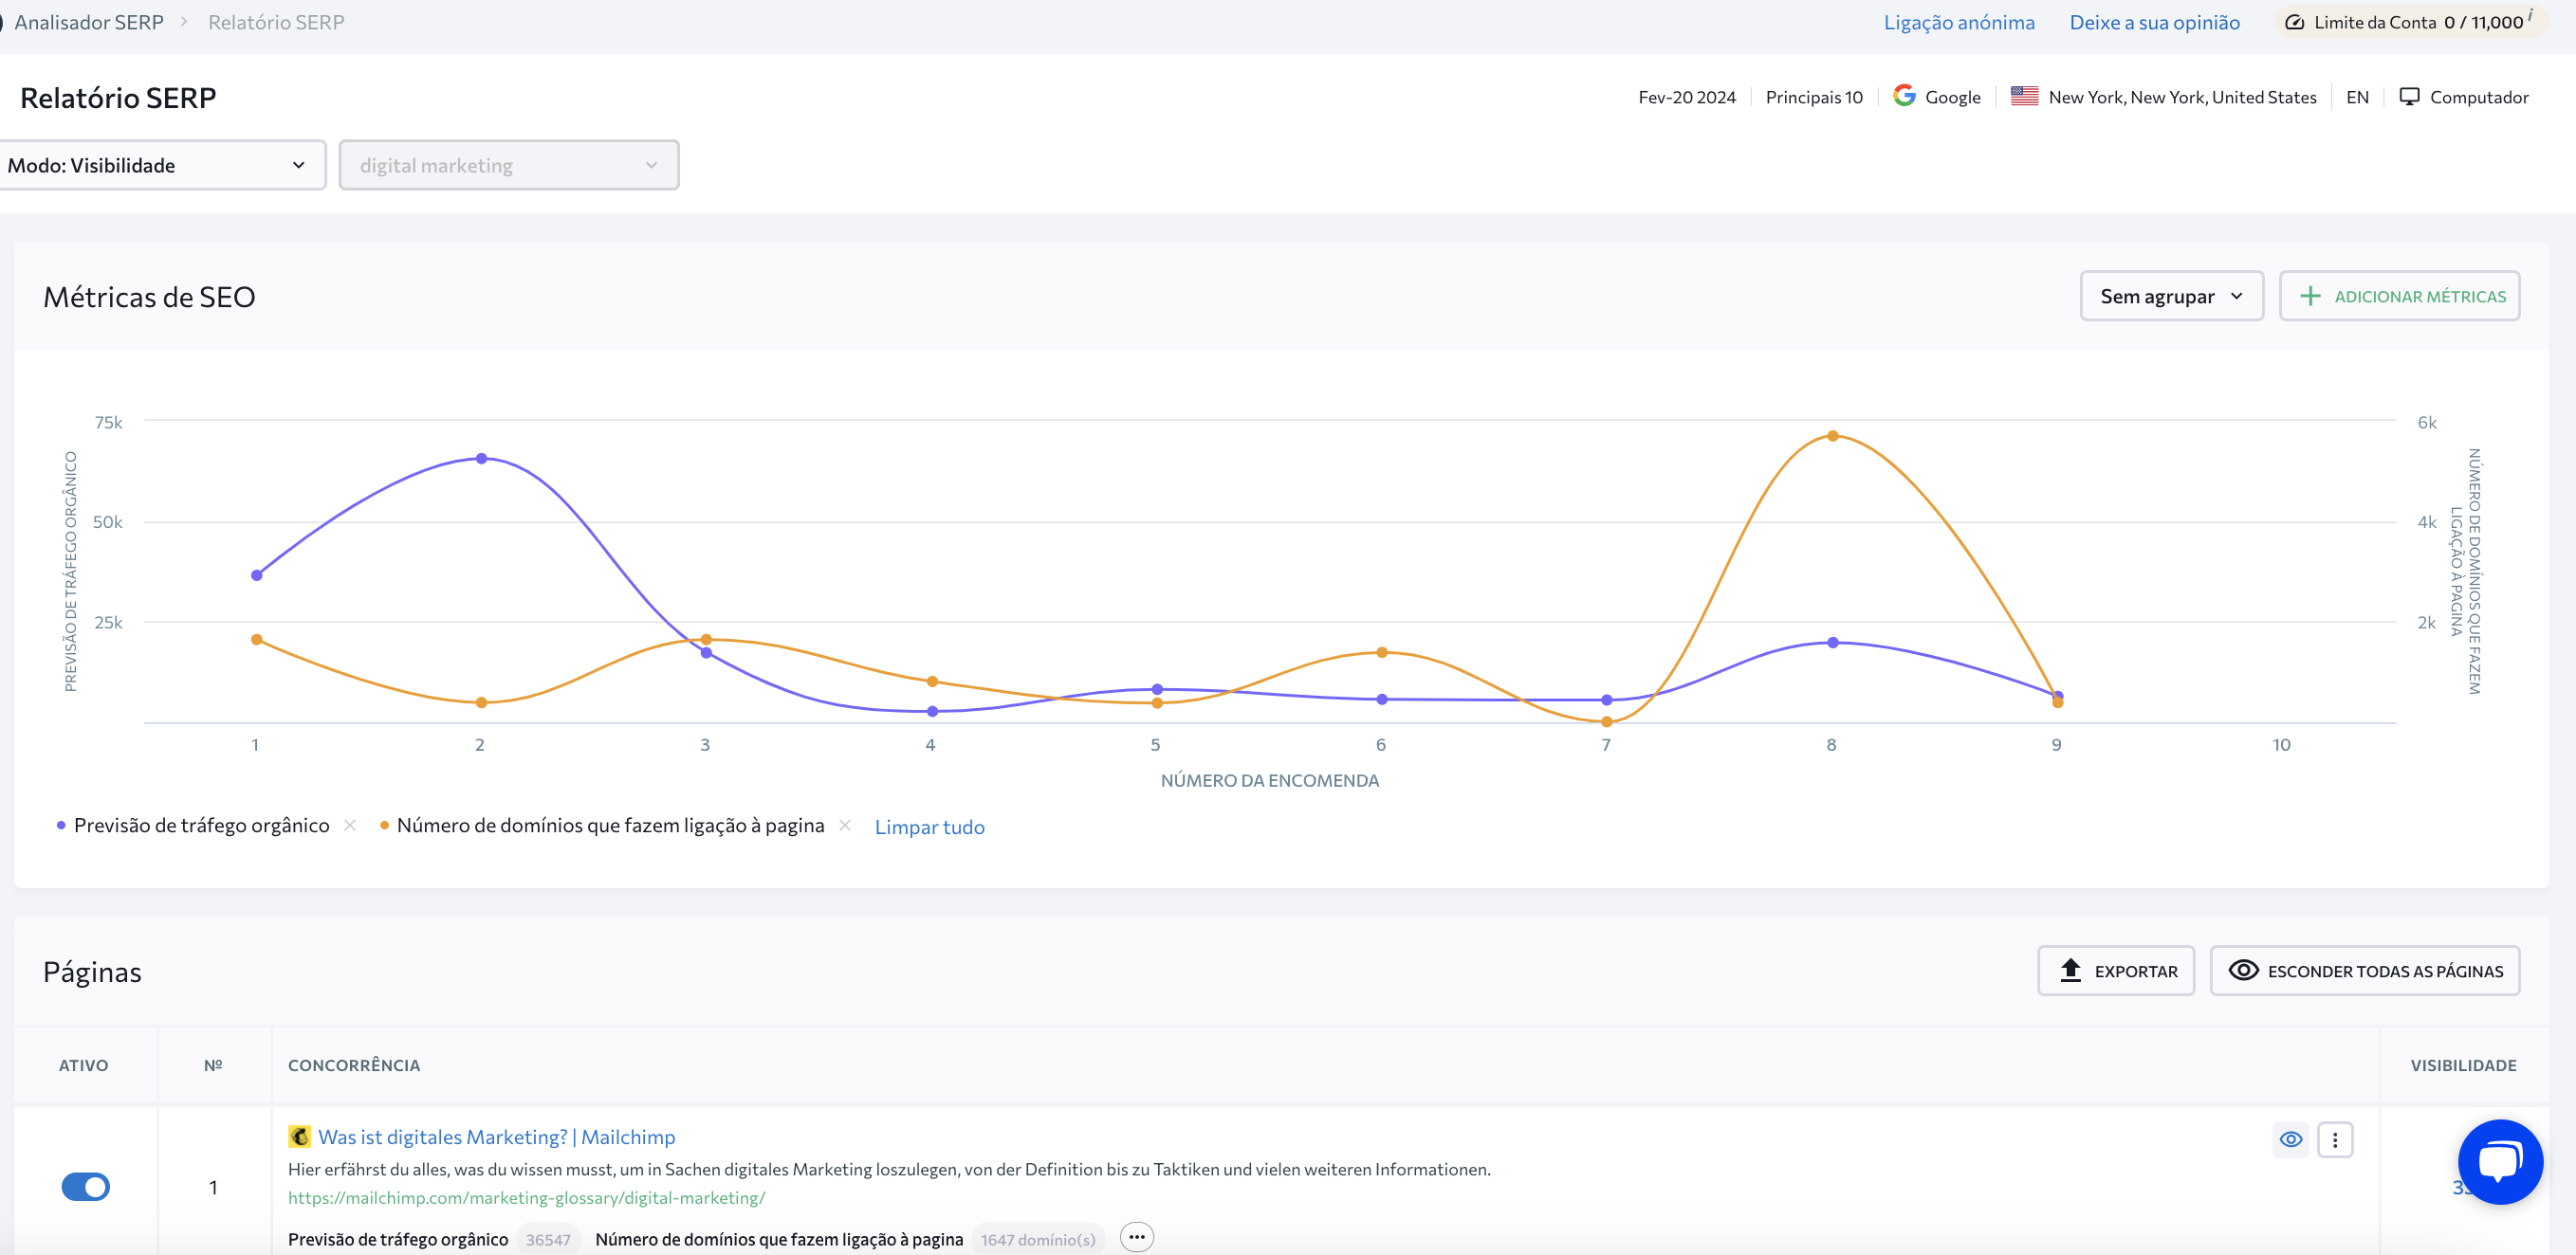
Task: Click the Mailchimp favicon icon
Action: (x=299, y=1137)
